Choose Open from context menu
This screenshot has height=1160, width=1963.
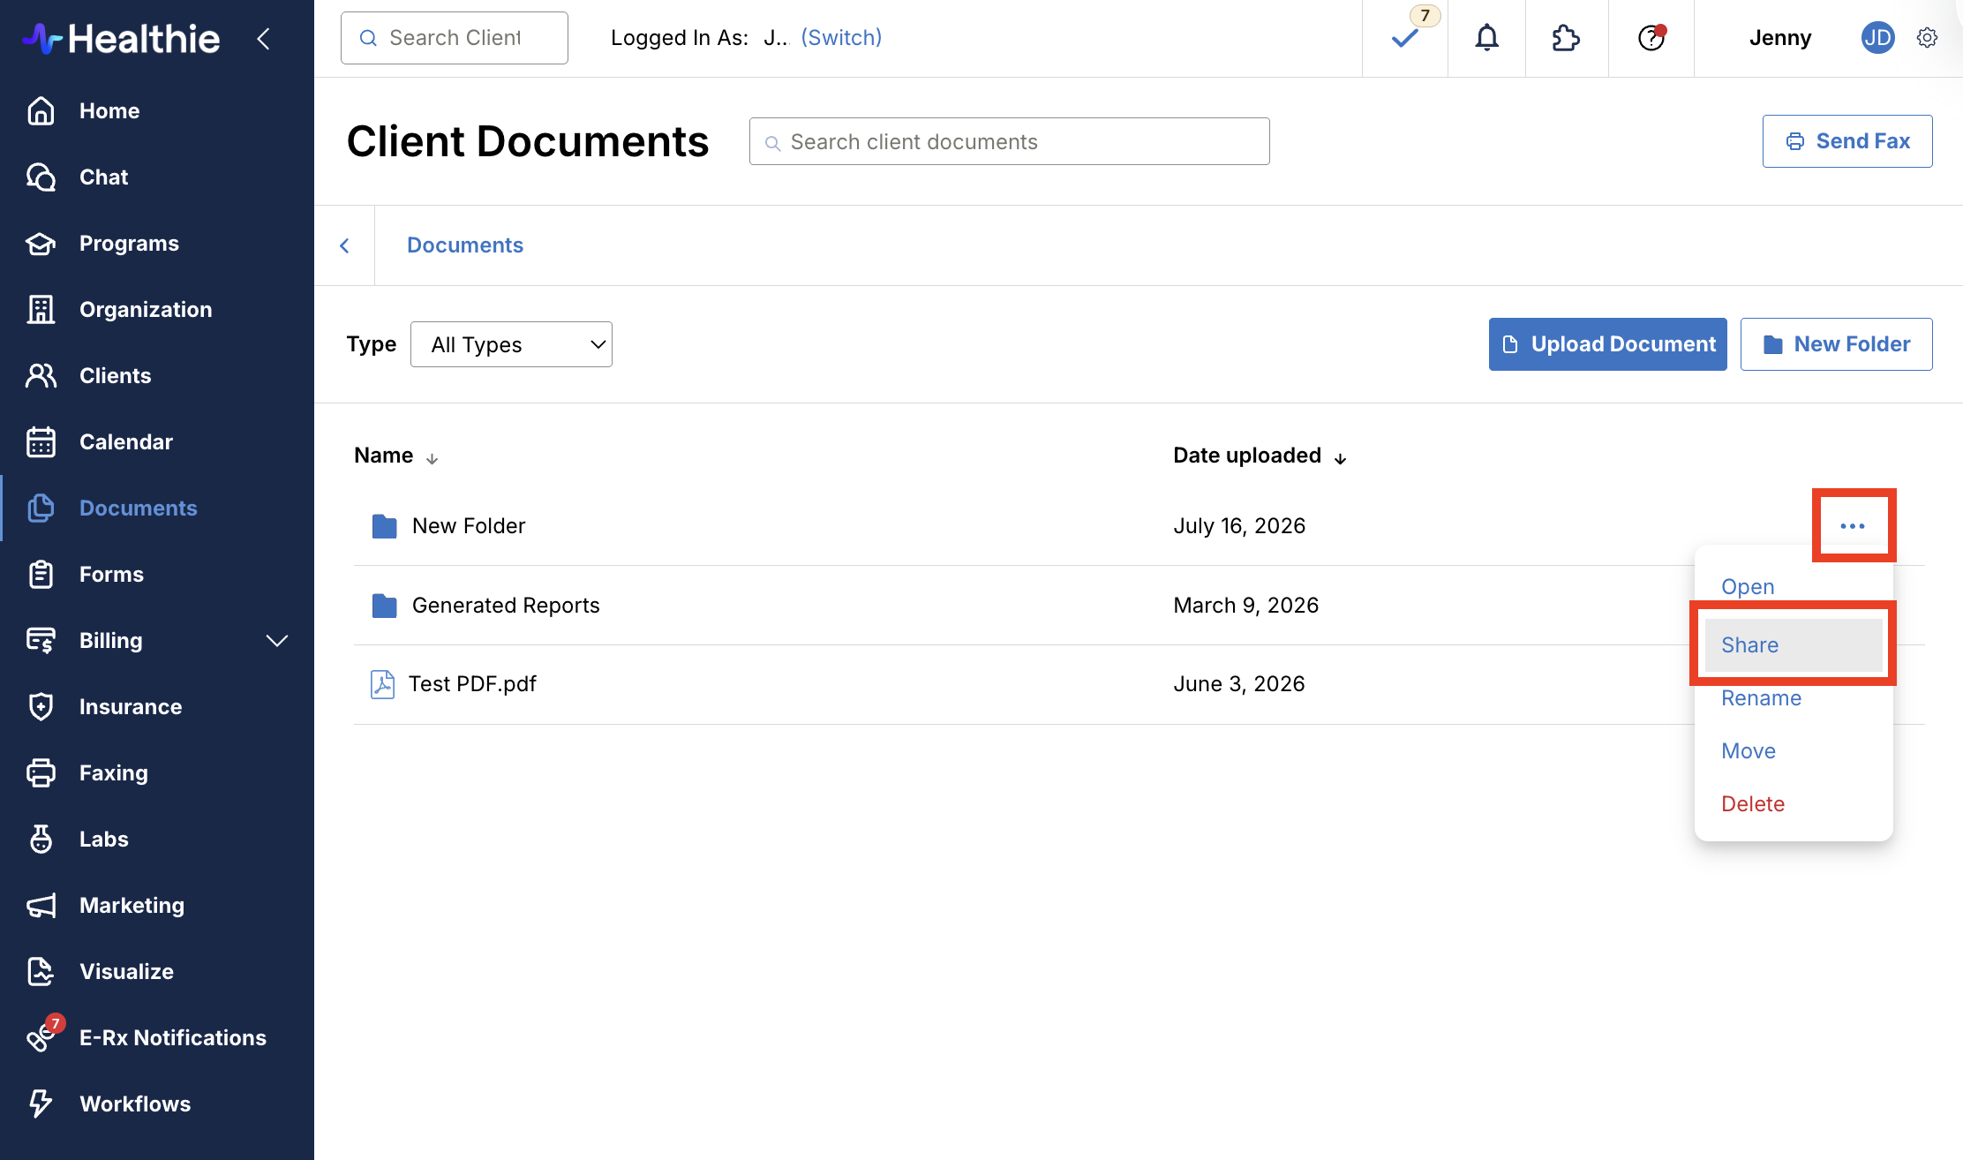1748,587
